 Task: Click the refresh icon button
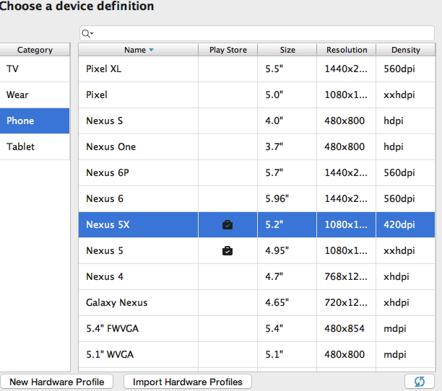click(x=420, y=382)
